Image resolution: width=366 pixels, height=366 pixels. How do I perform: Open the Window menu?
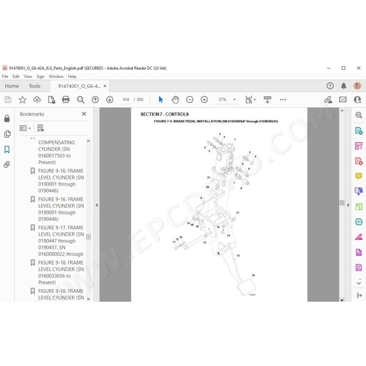[x=56, y=76]
